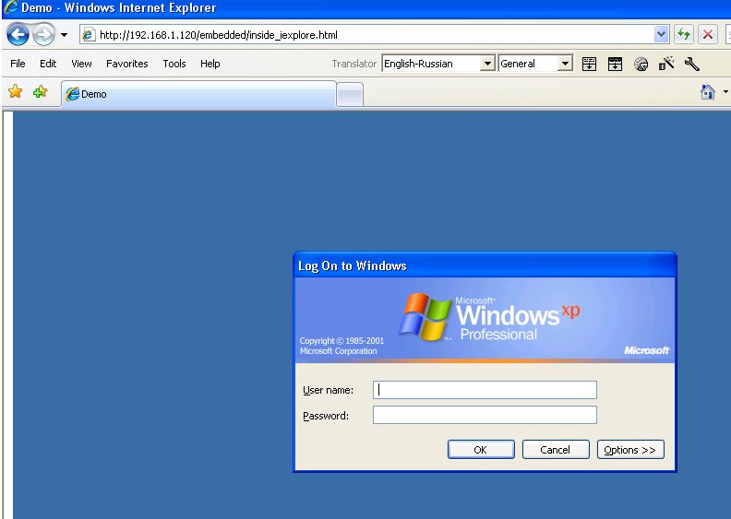
Task: Select the Demo browser tab
Action: click(x=199, y=94)
